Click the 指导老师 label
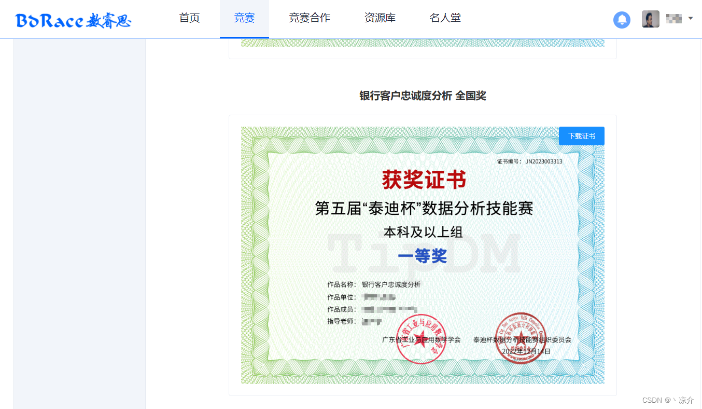This screenshot has height=409, width=702. click(x=342, y=321)
